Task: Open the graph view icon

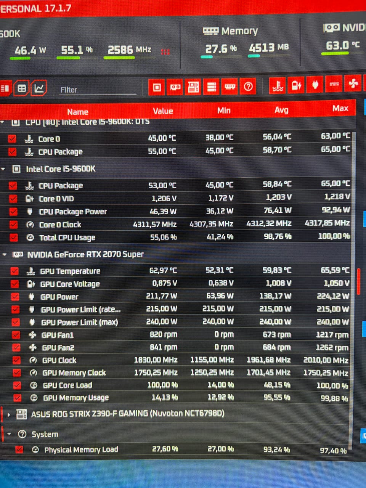Action: point(39,88)
